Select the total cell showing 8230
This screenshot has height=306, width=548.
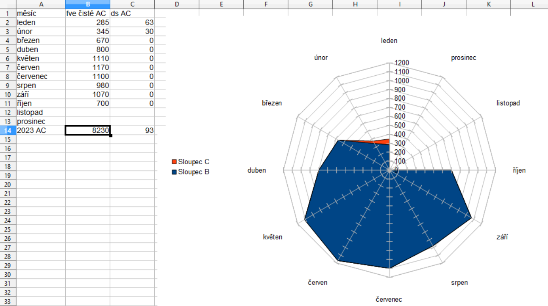tap(88, 130)
